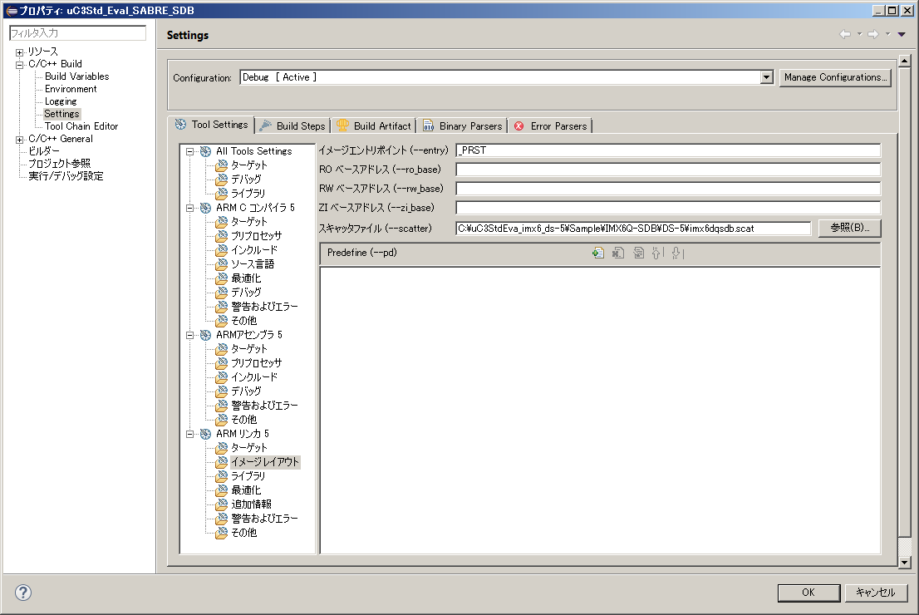Click the vertical scrollbar down arrow

pos(905,562)
